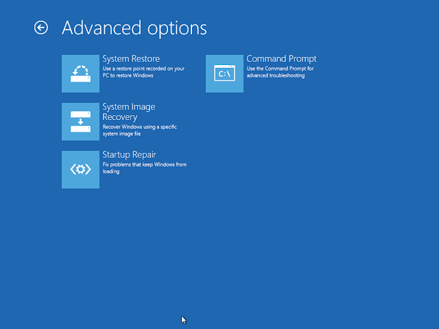The width and height of the screenshot is (439, 329).
Task: Click "Recover Windows using a specific" description
Action: [140, 127]
